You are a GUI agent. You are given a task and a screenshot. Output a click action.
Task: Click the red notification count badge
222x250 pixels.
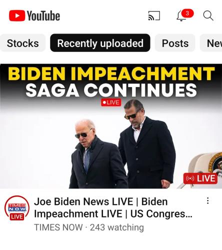click(x=187, y=13)
